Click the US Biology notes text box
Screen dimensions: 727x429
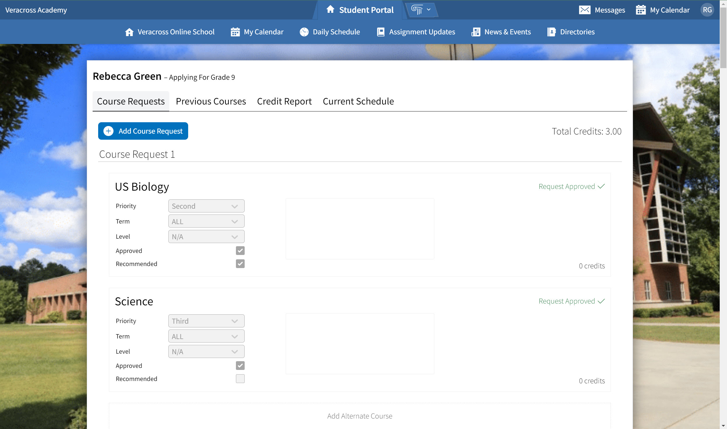click(x=360, y=229)
